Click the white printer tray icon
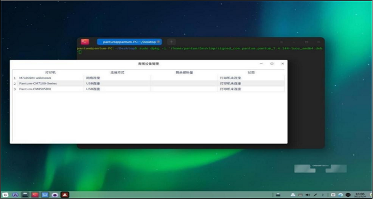Screen dimensions: 373x199 click(293, 195)
